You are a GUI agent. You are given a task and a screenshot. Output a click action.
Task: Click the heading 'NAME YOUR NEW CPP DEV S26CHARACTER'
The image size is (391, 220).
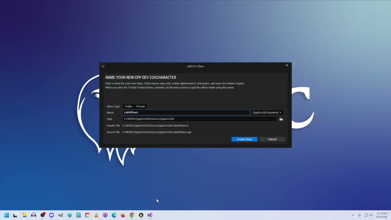tap(141, 77)
